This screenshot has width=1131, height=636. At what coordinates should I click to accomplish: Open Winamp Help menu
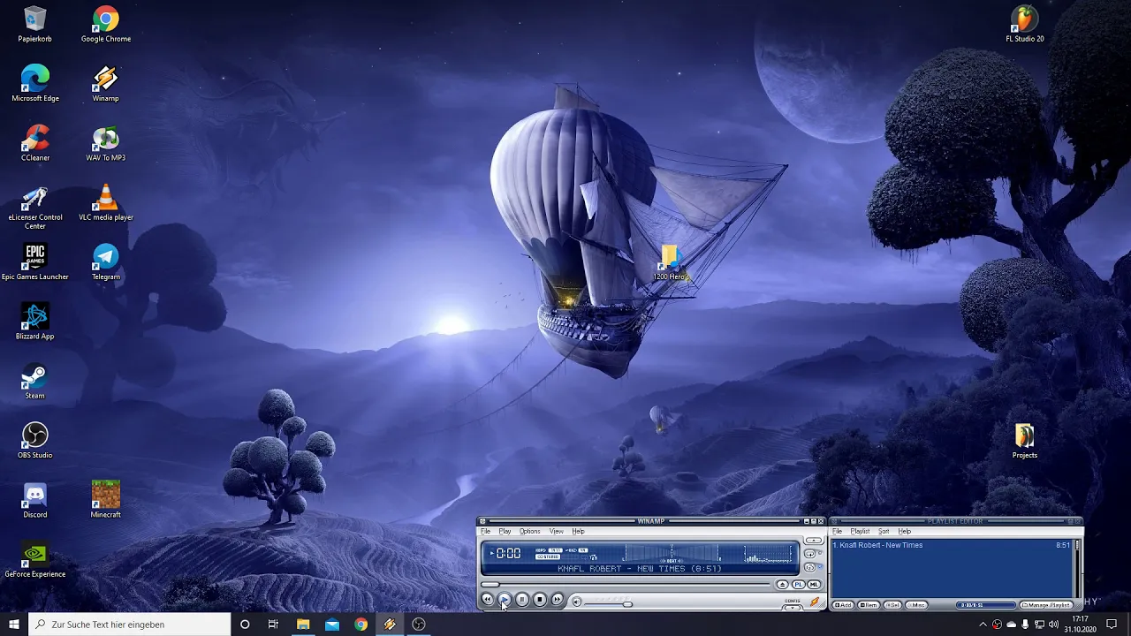tap(578, 531)
